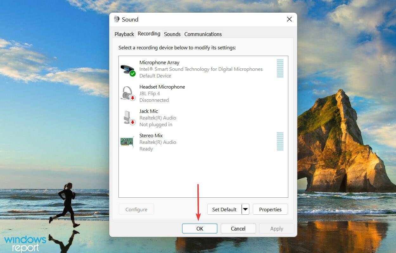Select the 'Jack Mic' device name
396x253 pixels.
pyautogui.click(x=149, y=111)
